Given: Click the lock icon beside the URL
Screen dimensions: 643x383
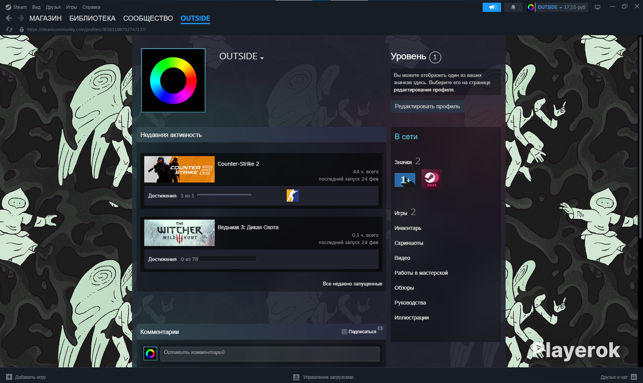Looking at the screenshot, I should 21,29.
